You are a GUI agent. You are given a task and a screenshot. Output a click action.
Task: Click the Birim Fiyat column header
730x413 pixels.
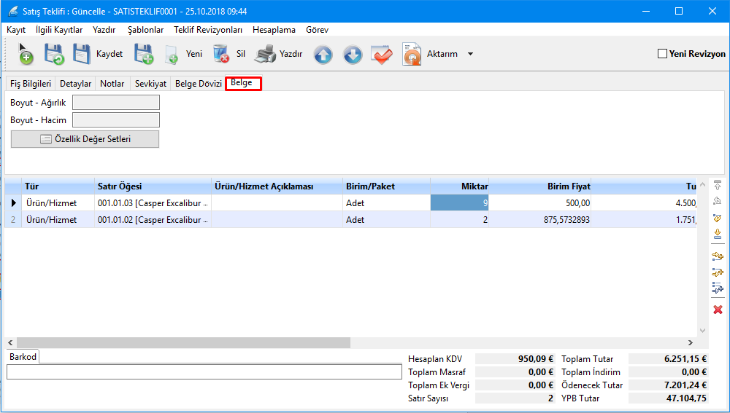540,186
